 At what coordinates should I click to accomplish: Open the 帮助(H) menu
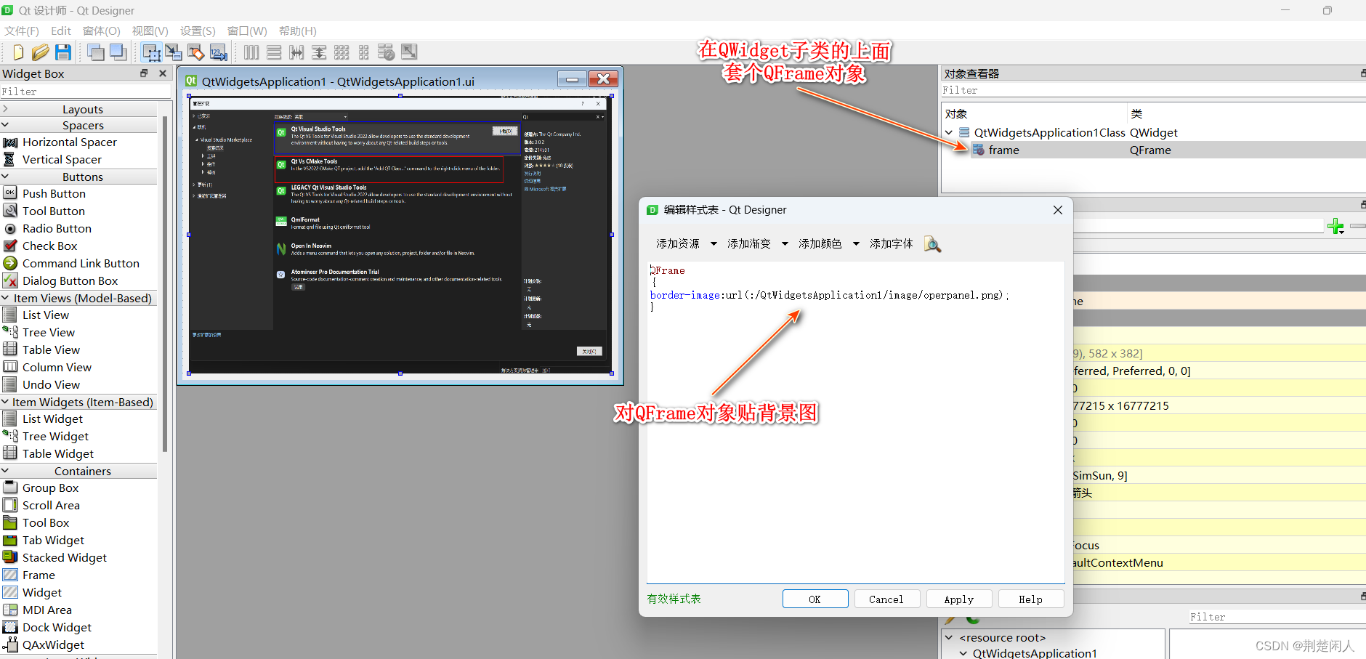(298, 31)
